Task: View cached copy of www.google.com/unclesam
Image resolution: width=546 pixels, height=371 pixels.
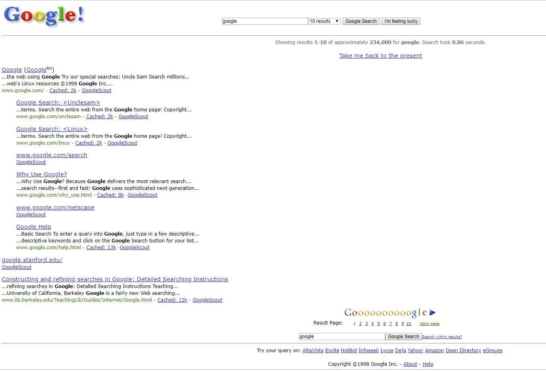Action: (100, 117)
